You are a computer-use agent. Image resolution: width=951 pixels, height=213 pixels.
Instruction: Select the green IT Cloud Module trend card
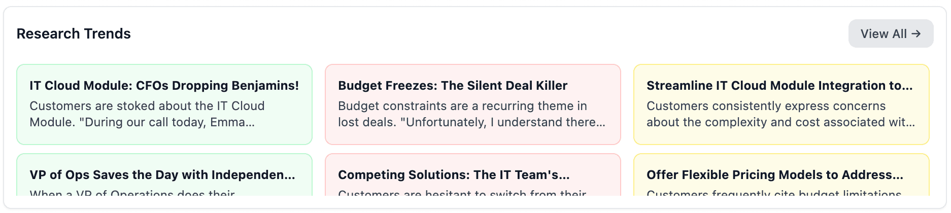pyautogui.click(x=164, y=136)
